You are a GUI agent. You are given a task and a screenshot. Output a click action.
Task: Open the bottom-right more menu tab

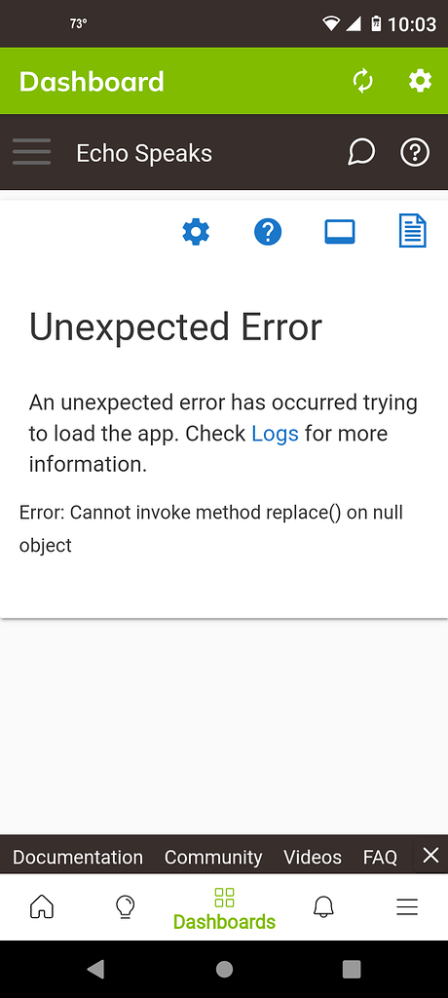407,906
